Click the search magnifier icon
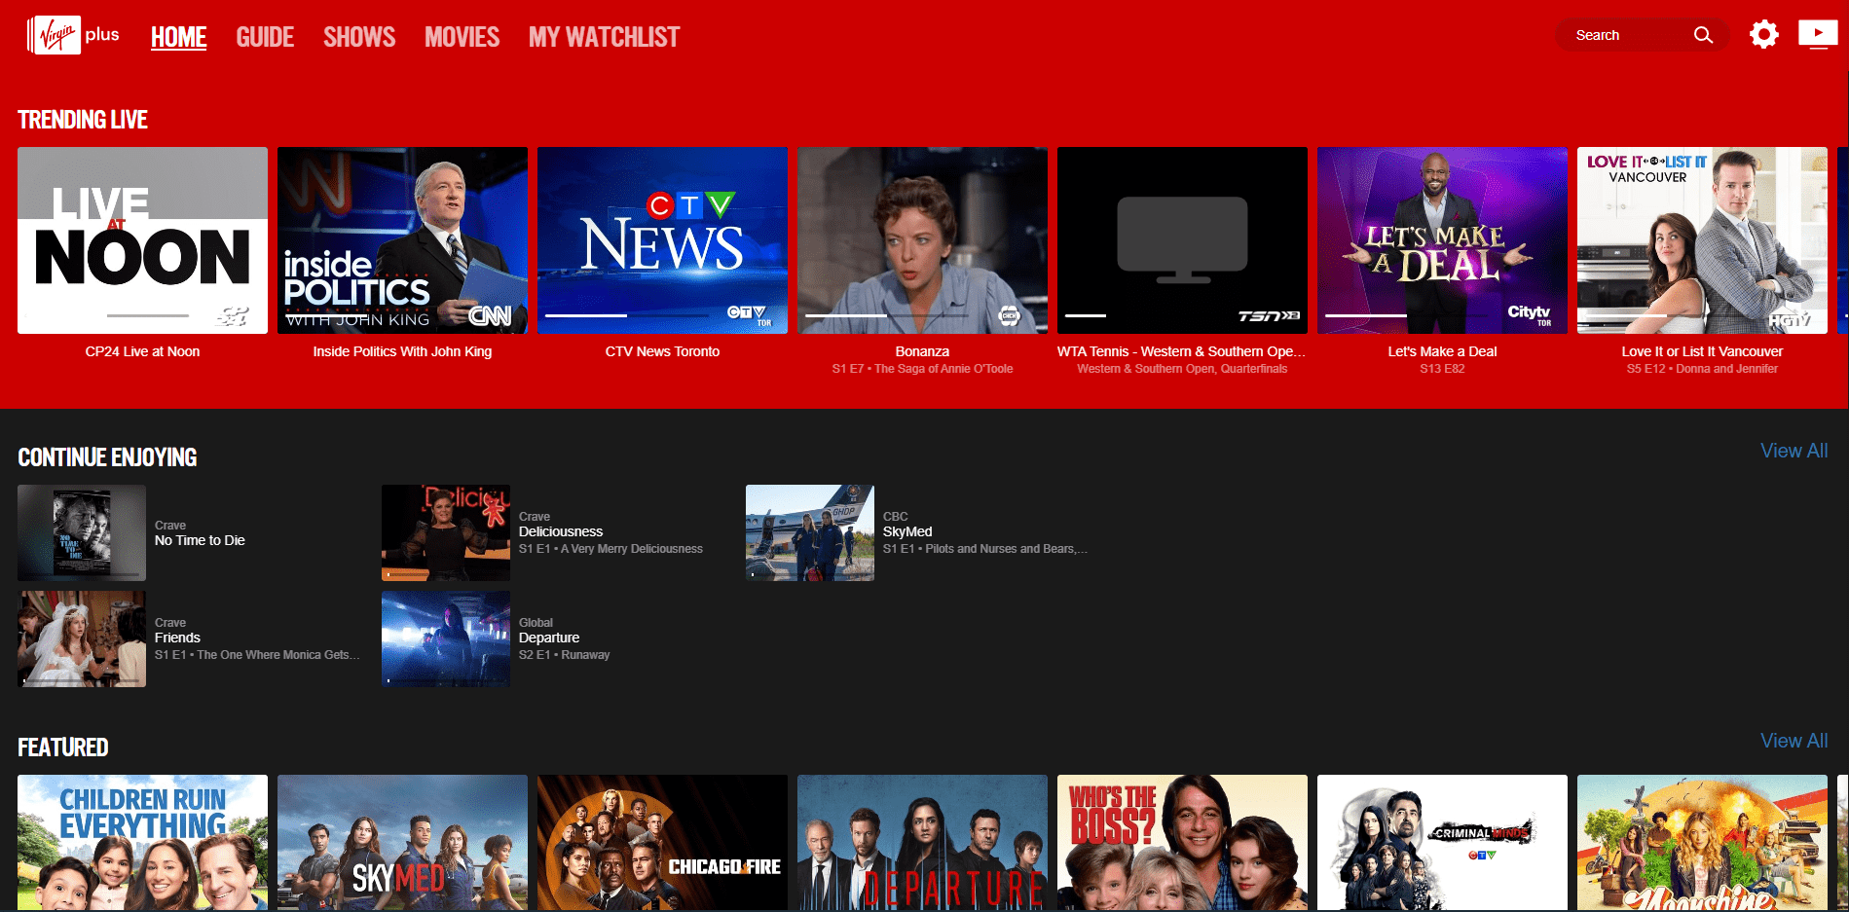Screen dimensions: 1849x912 tap(1703, 35)
